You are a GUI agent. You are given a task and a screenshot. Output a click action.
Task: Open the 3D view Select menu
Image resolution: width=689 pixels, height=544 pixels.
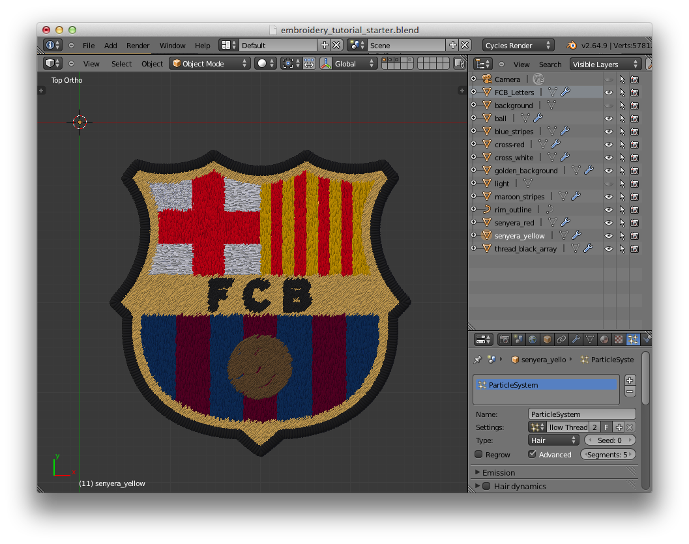point(121,64)
